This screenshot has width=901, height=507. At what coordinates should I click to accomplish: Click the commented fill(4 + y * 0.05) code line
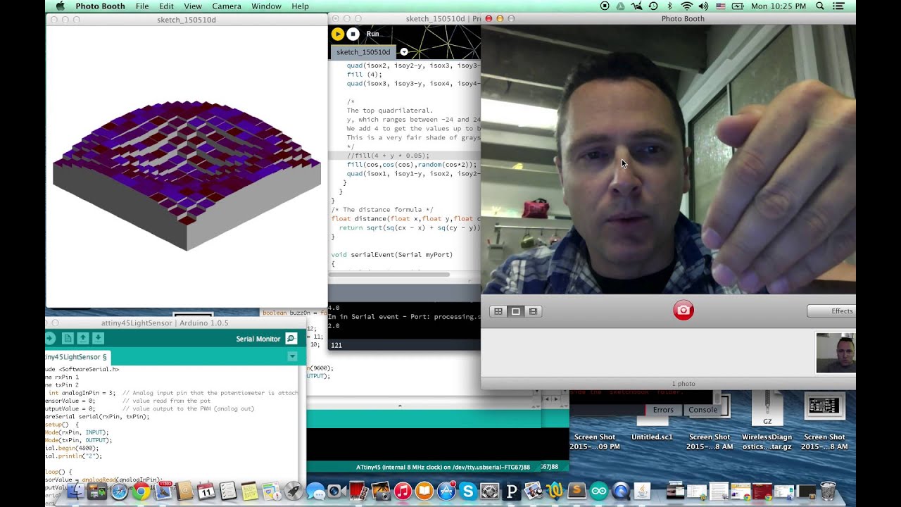(388, 156)
